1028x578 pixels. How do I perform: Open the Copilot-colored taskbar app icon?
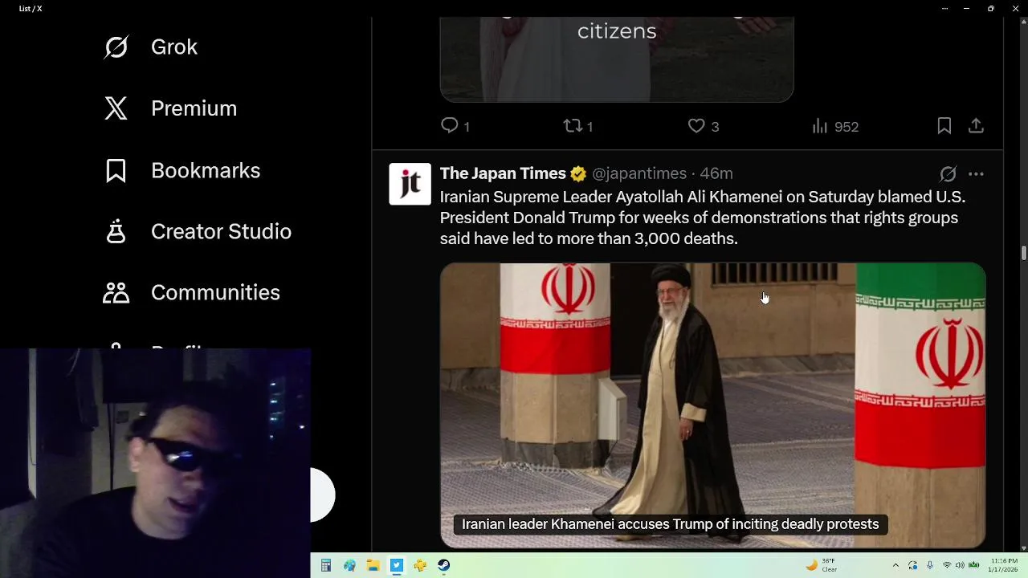tap(349, 565)
